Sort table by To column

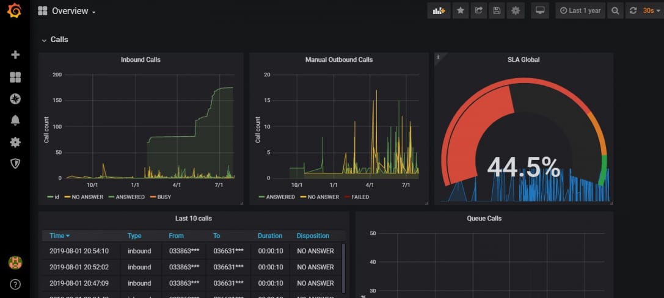pyautogui.click(x=217, y=236)
